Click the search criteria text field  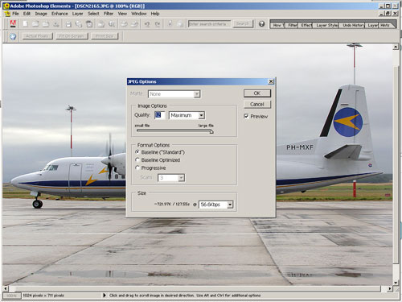point(209,24)
